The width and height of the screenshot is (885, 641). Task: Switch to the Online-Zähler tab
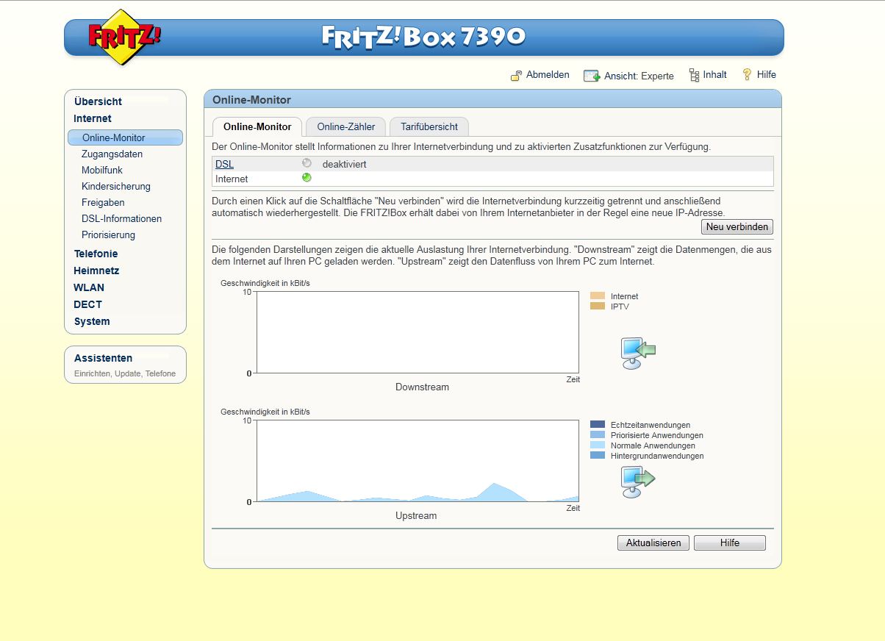346,126
